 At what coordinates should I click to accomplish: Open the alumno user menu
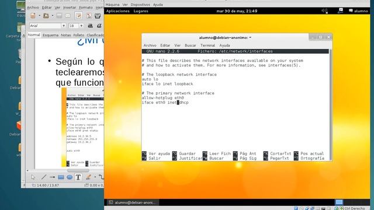point(358,11)
